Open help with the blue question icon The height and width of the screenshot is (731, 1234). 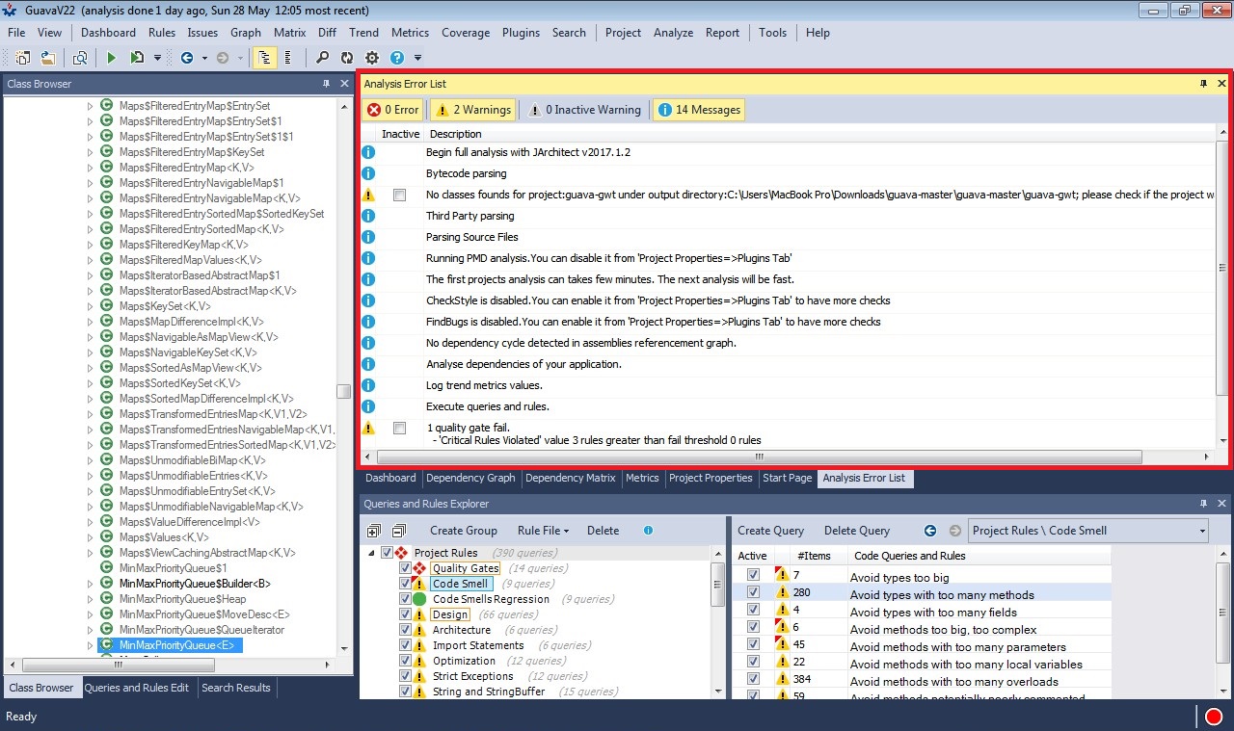(396, 58)
